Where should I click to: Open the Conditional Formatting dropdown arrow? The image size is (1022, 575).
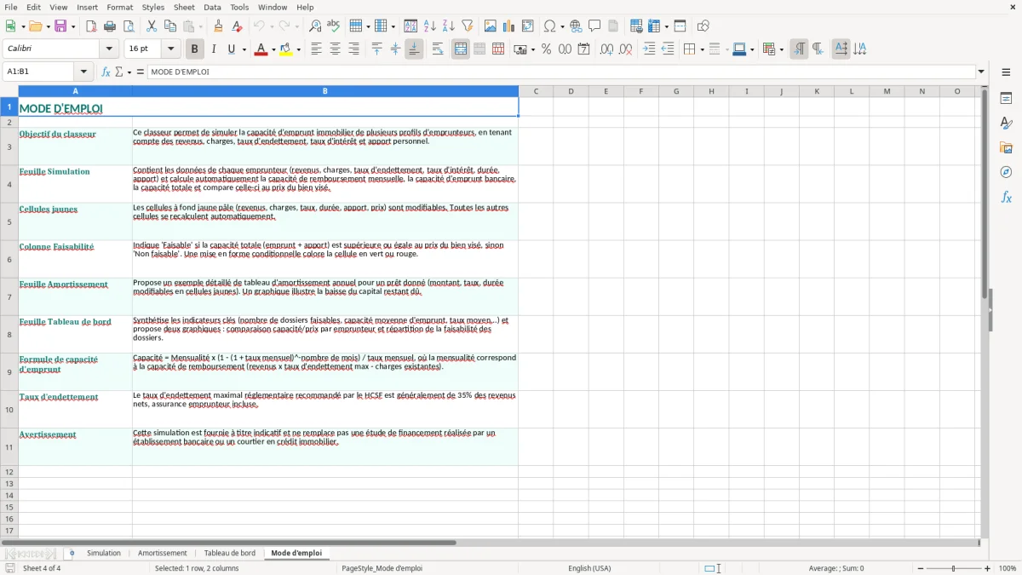click(781, 49)
